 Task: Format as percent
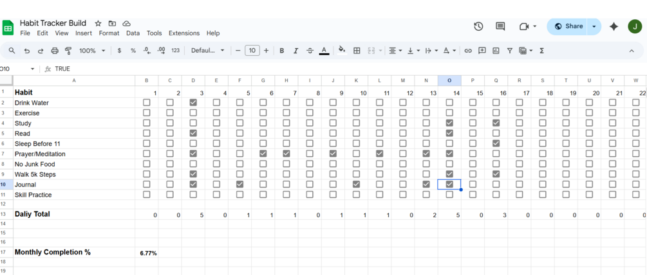133,51
